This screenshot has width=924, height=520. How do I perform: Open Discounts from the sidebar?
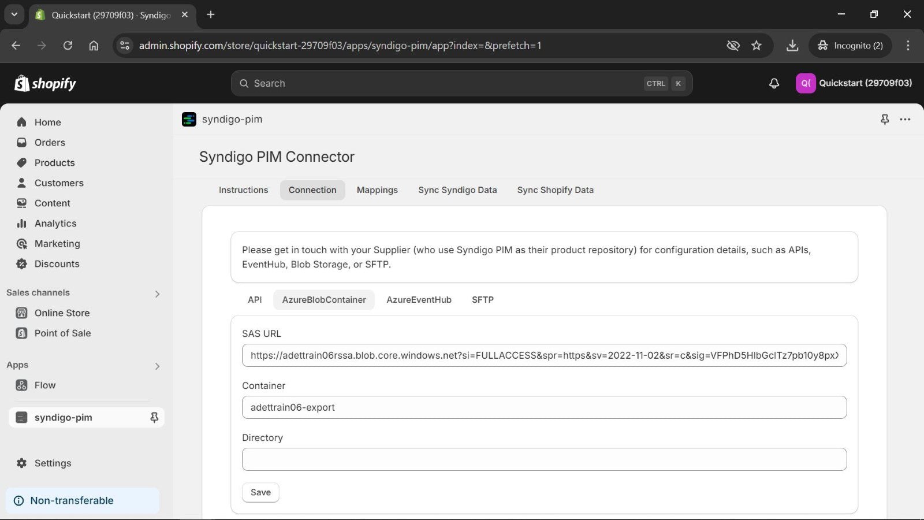[57, 263]
